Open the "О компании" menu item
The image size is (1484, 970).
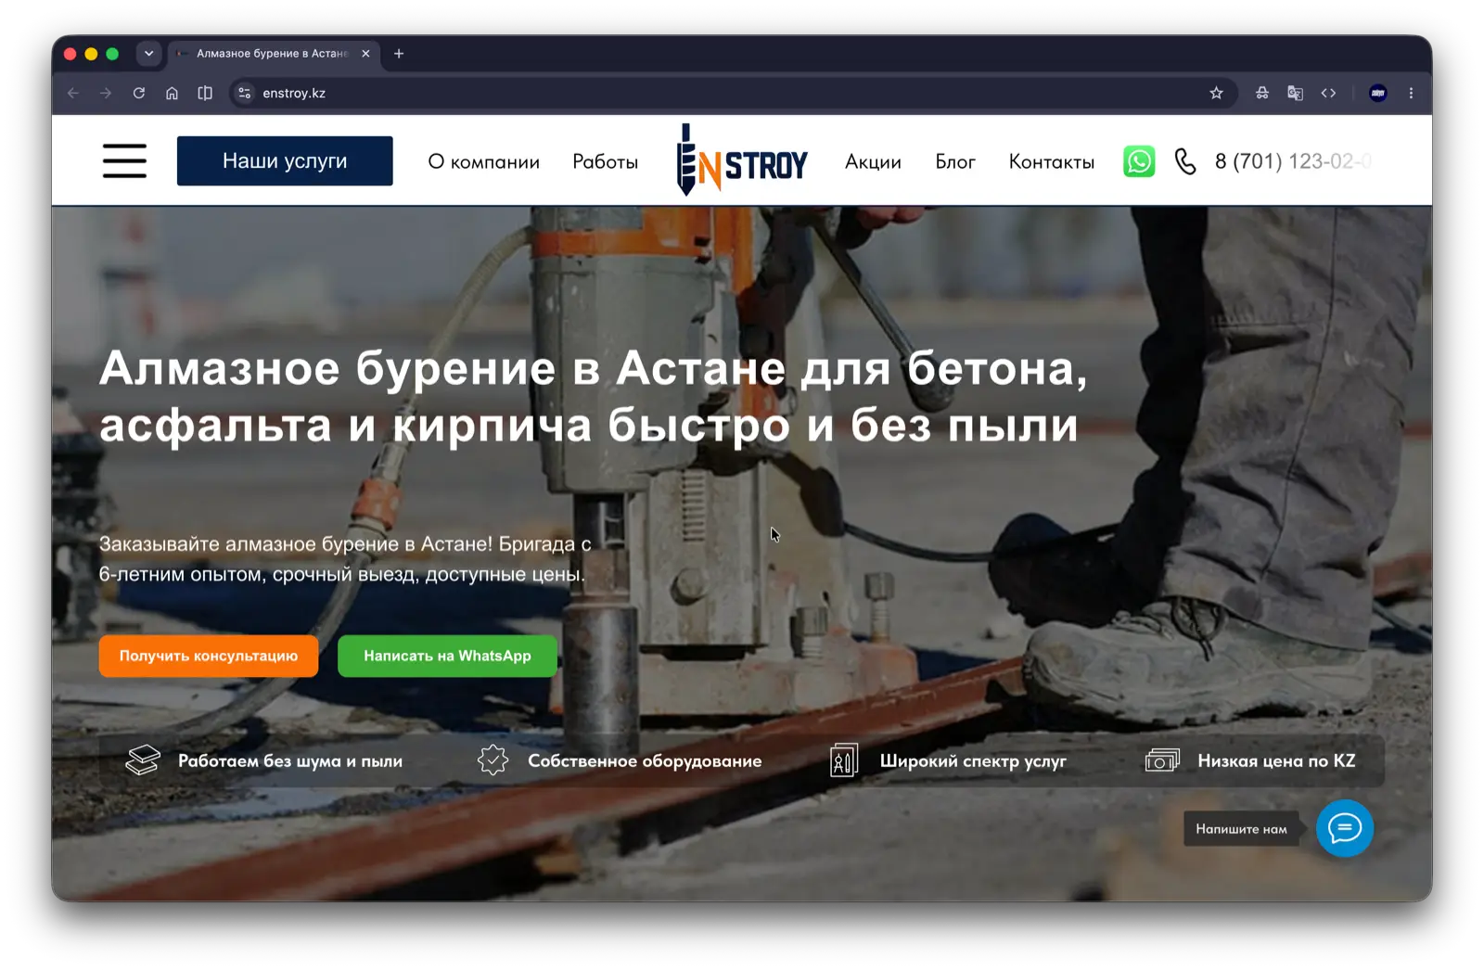click(483, 161)
